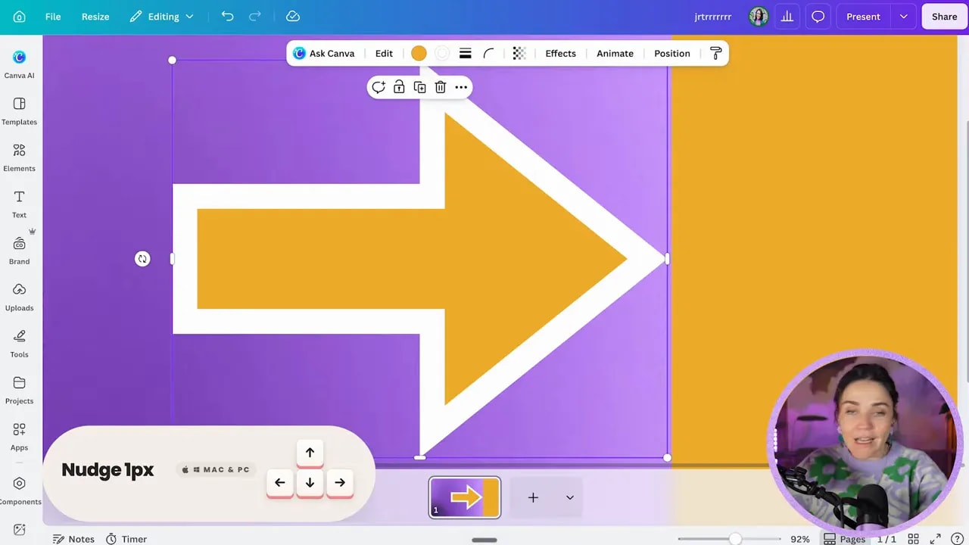
Task: Click Ask Canva in the toolbar
Action: point(324,53)
